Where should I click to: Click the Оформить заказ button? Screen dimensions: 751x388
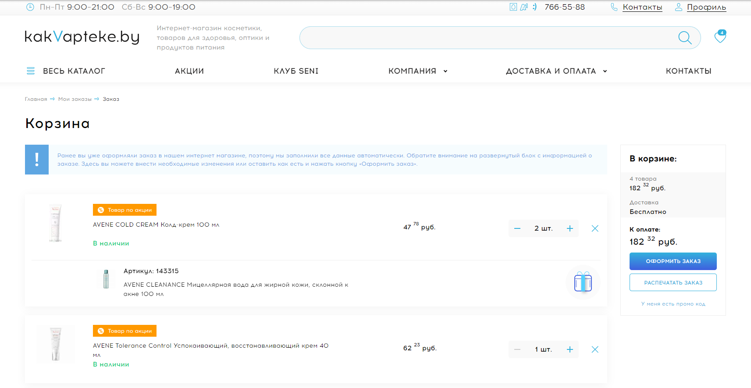pos(673,261)
